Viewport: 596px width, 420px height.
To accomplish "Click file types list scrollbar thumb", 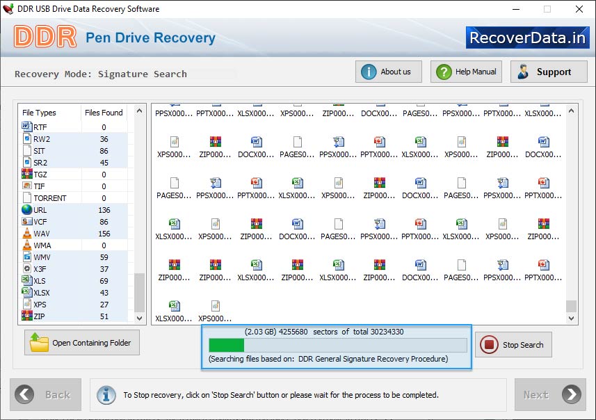I will (x=140, y=292).
